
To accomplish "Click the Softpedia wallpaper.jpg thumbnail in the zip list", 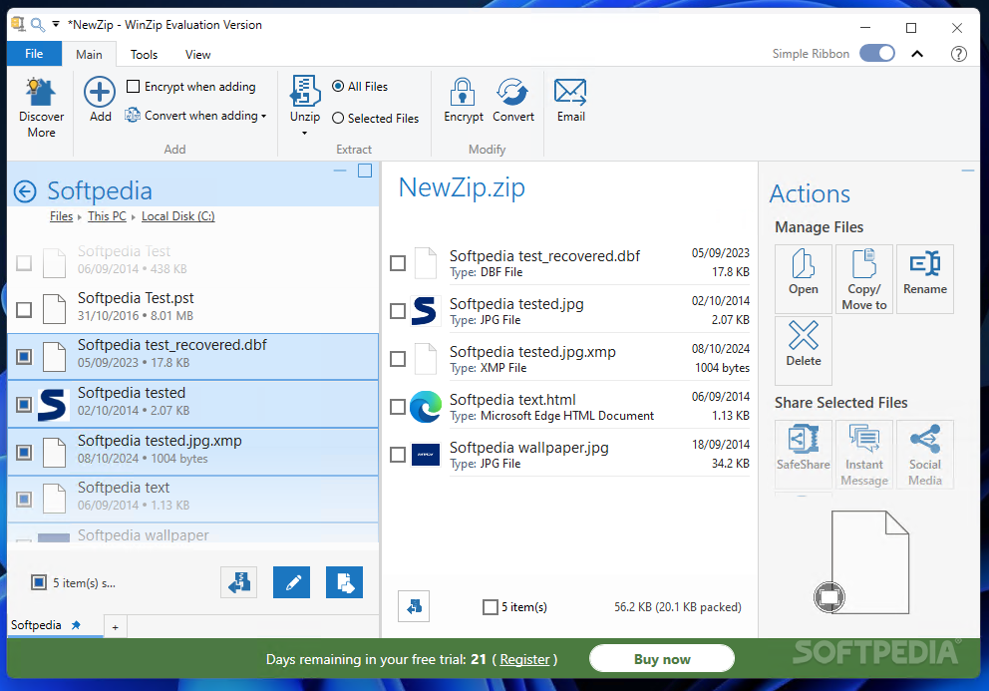I will click(425, 455).
